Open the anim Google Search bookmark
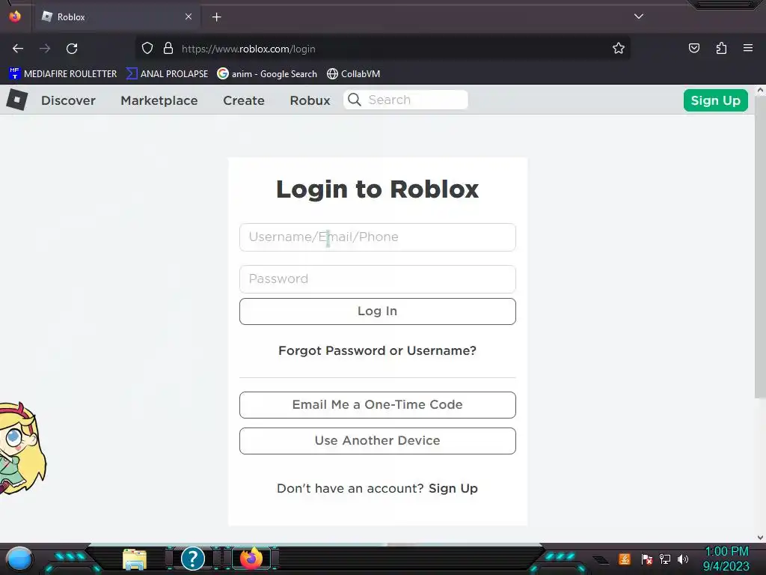The width and height of the screenshot is (766, 575). coord(267,74)
